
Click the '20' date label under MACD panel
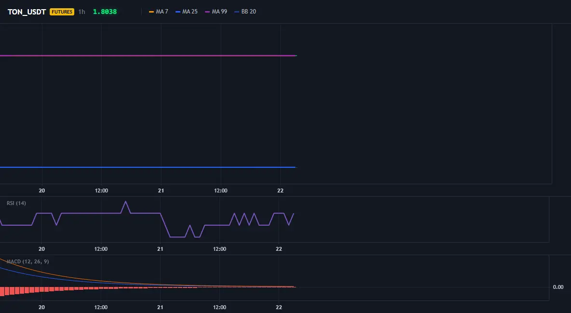(x=42, y=307)
